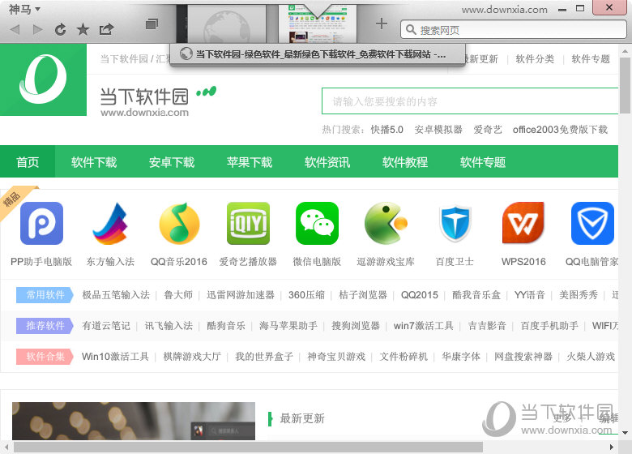
Task: Open a new tab with plus button
Action: pos(382,24)
